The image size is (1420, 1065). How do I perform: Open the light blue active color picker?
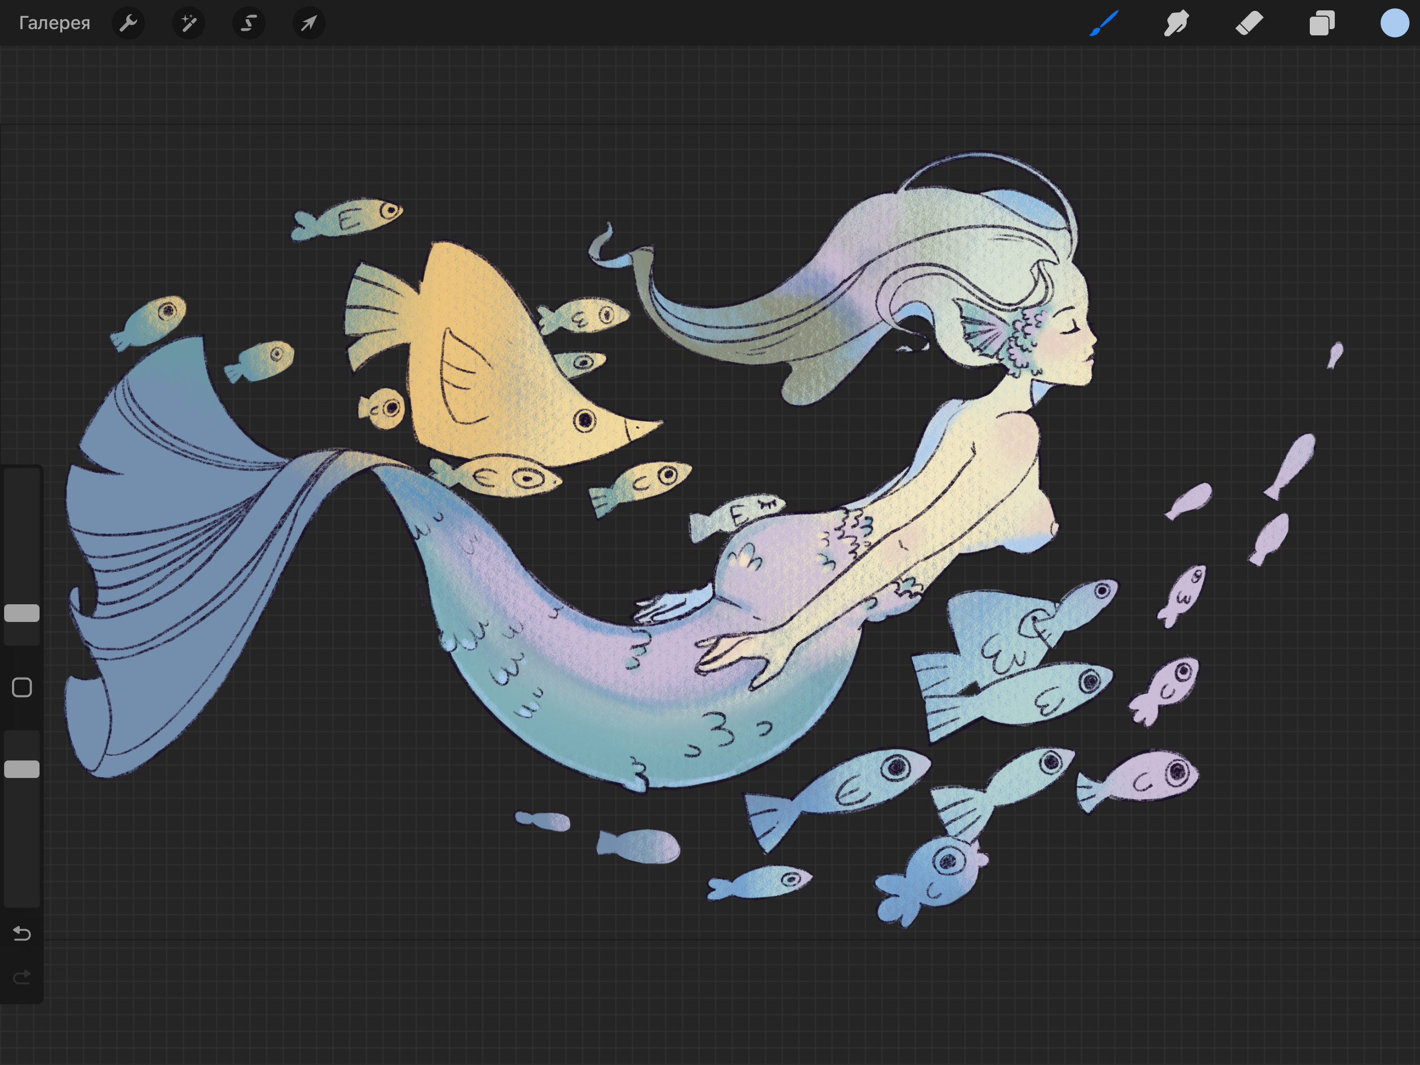(x=1395, y=23)
